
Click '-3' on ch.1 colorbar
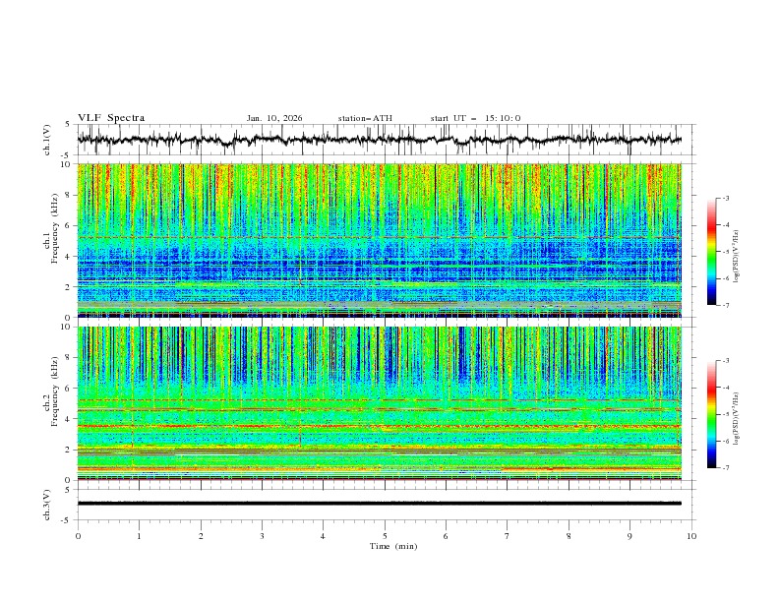coord(725,198)
